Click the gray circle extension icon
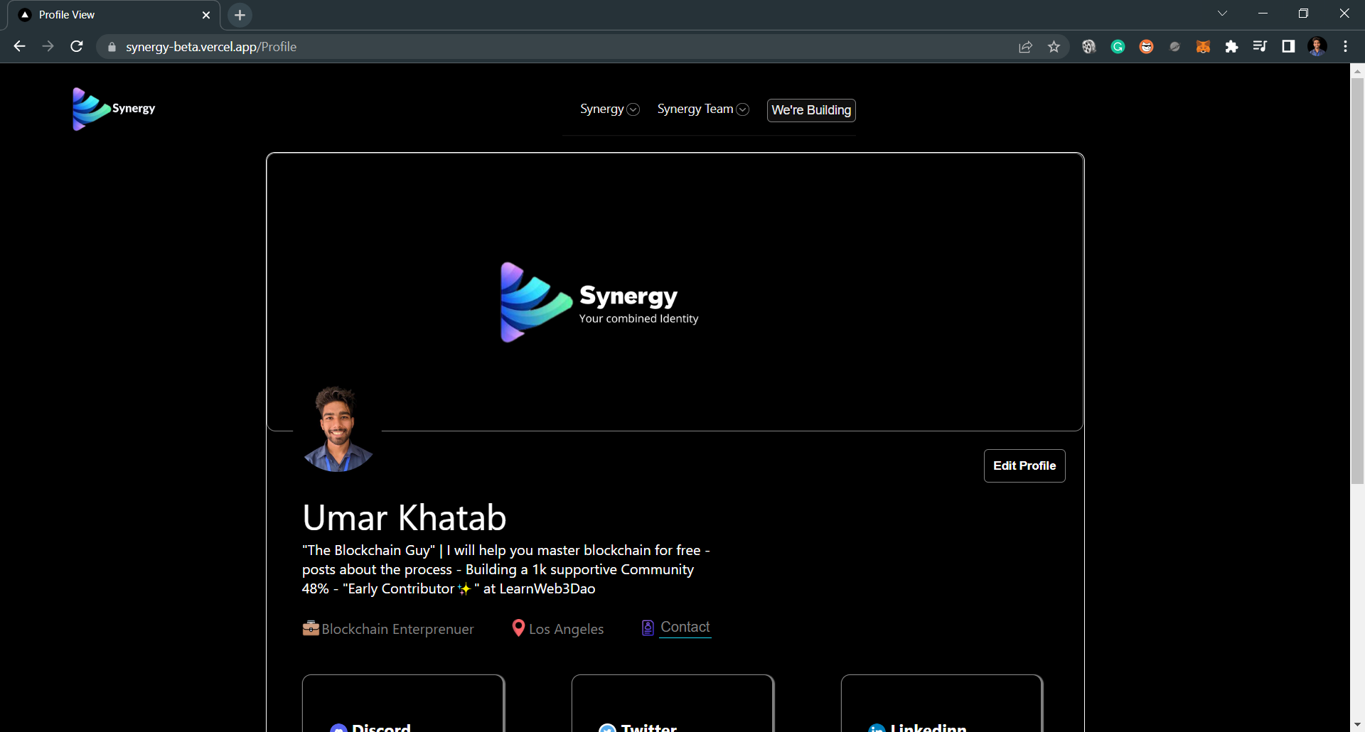The image size is (1365, 732). 1174,47
